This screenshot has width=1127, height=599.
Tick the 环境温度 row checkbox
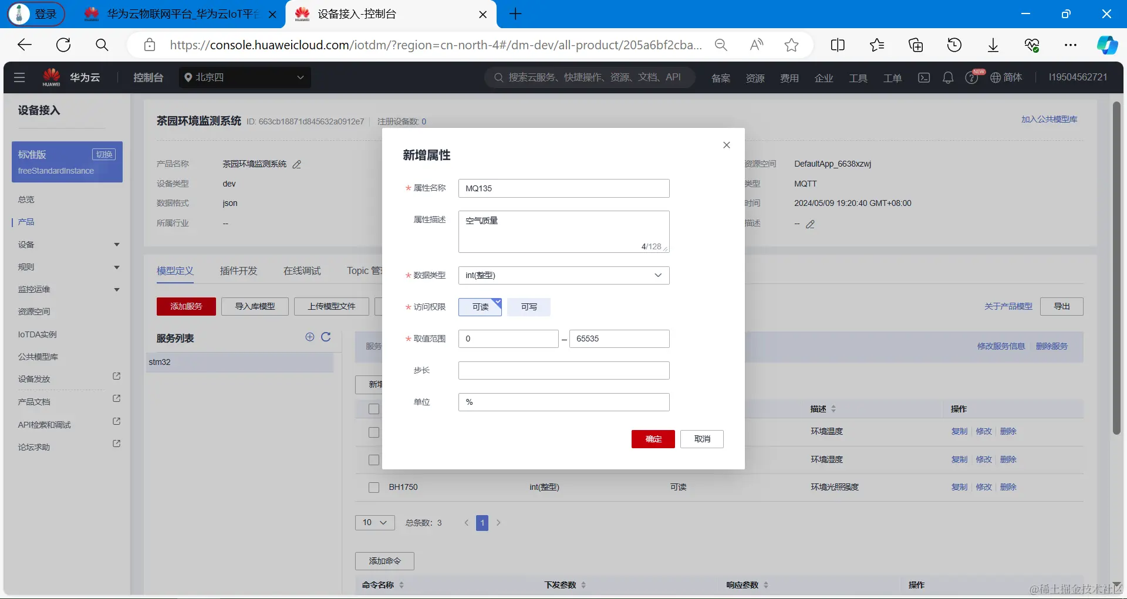[x=374, y=432]
